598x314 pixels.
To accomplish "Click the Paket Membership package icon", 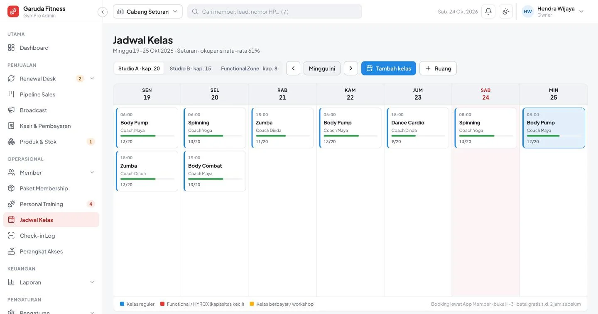I will pos(11,188).
